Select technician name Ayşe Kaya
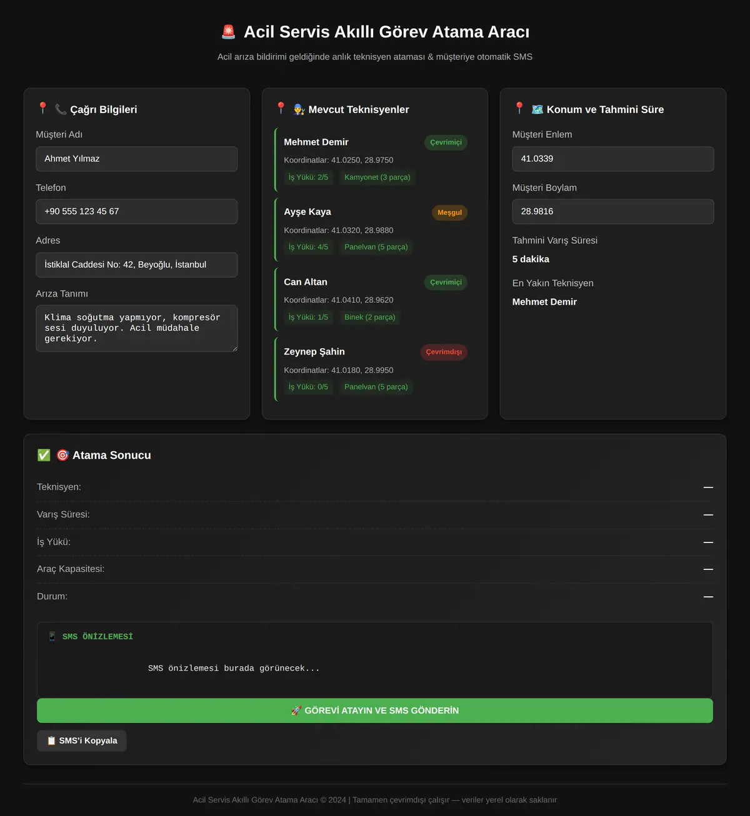The width and height of the screenshot is (750, 816). point(307,212)
